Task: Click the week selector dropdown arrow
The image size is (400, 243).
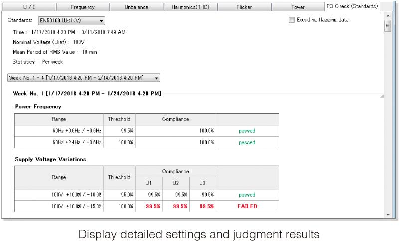Action: [156, 78]
